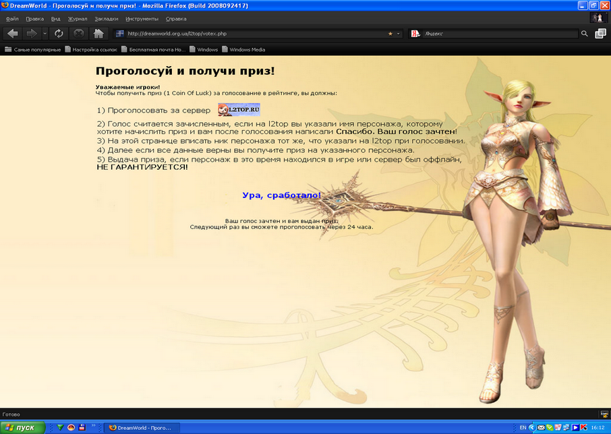Open the Вид menu
Viewport: 611px width, 434px height.
[x=56, y=19]
